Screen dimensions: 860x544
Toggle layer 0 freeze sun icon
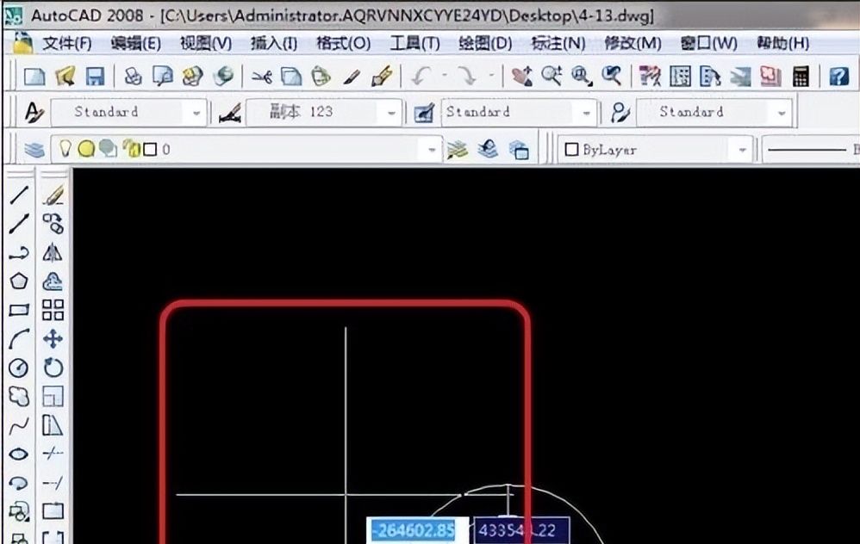(86, 150)
